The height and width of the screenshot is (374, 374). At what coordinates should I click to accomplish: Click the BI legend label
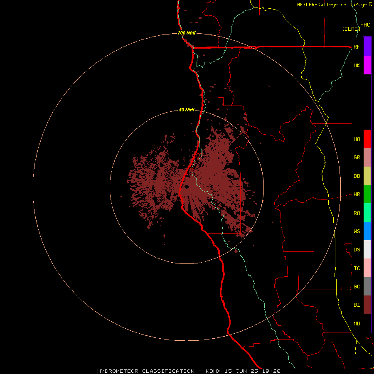click(x=357, y=305)
